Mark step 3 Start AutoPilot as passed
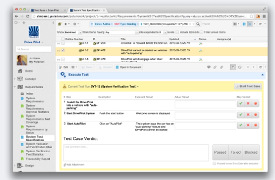Image resolution: width=275 pixels, height=180 pixels. point(241,125)
